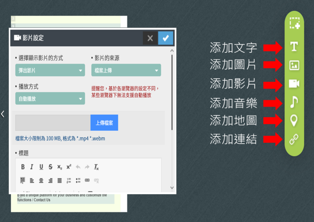
Task: Toggle italic formatting in title editor
Action: 32,167
